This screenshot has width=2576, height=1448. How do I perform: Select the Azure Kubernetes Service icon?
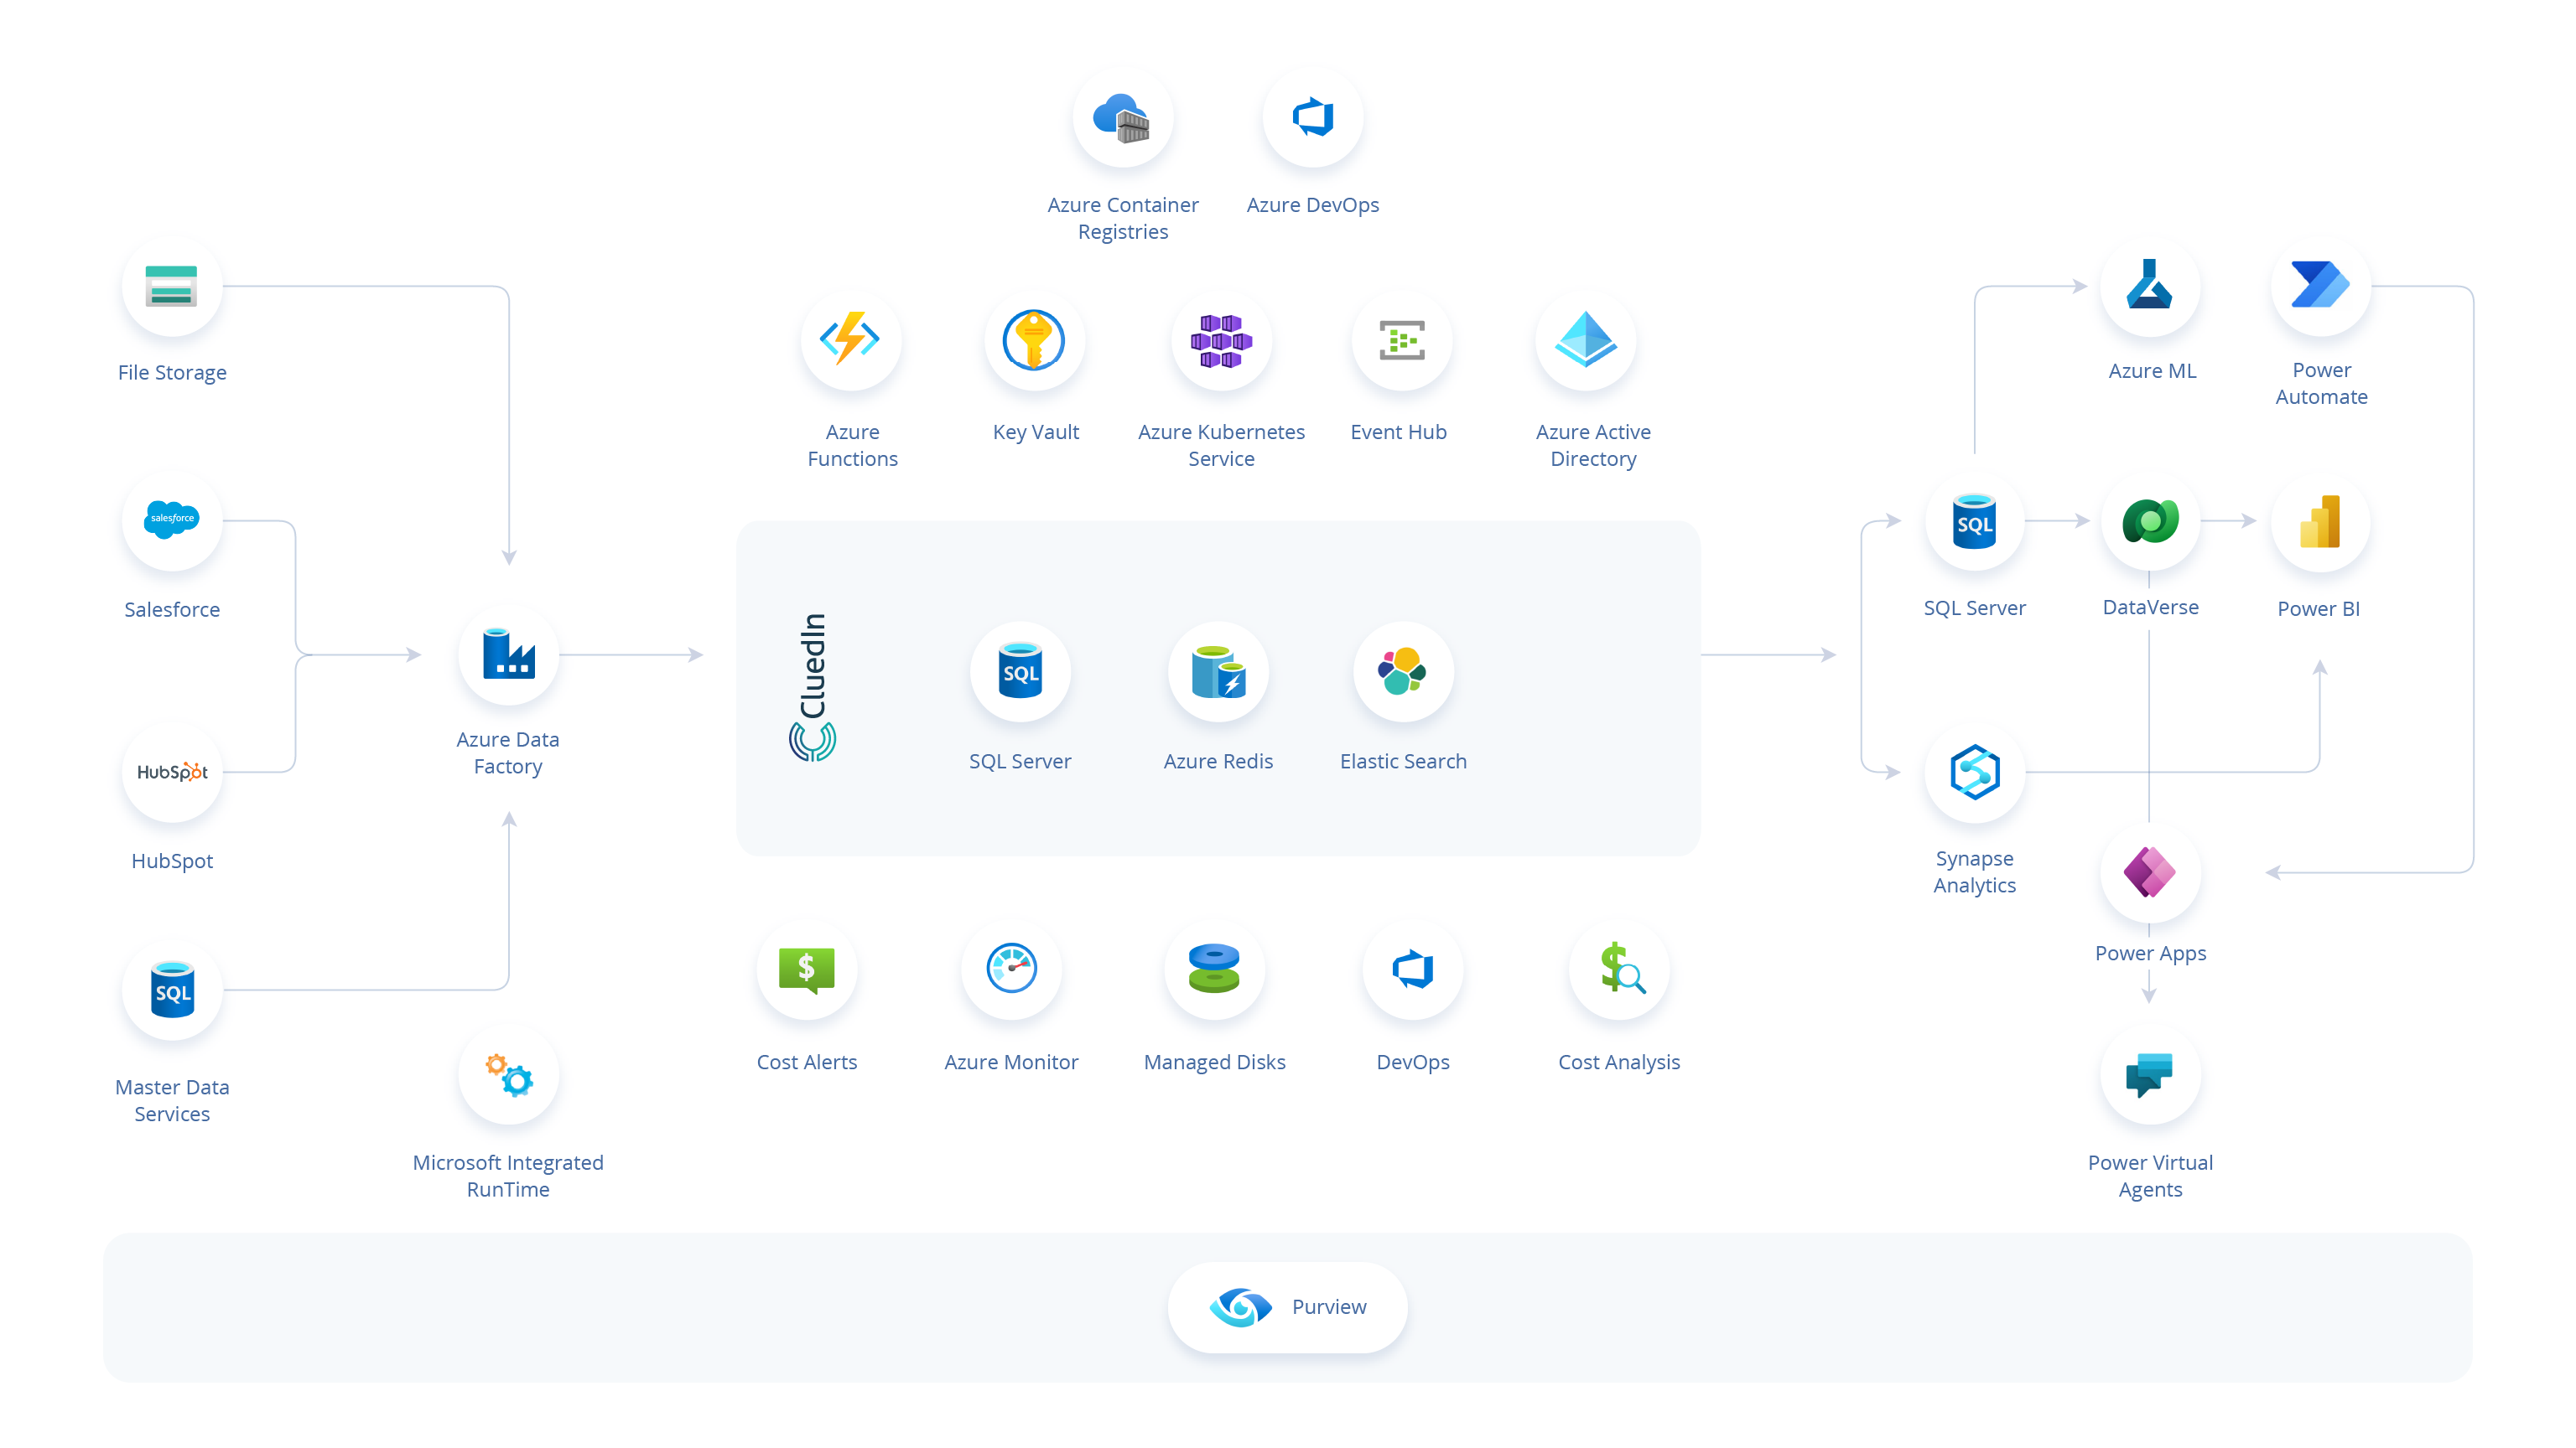pos(1221,341)
